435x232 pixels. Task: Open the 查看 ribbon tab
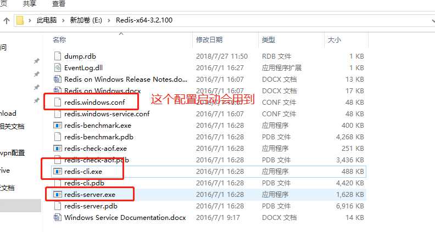(x=59, y=4)
